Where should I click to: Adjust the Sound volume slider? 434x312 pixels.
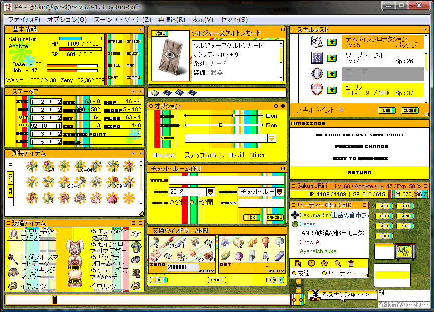coord(221,125)
